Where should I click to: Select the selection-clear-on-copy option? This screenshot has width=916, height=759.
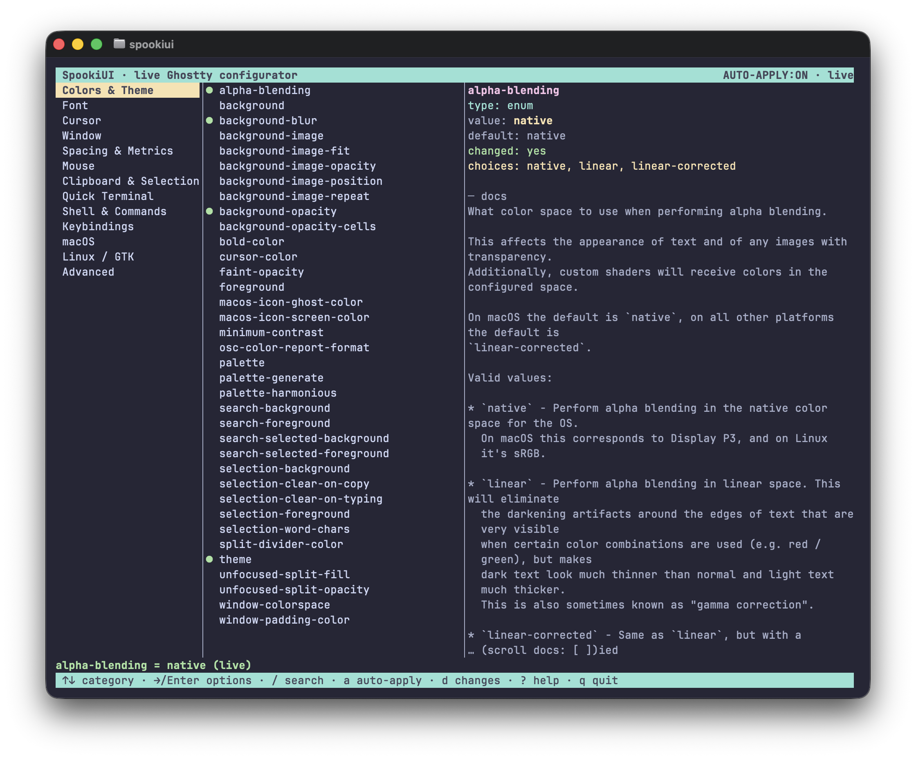[294, 484]
